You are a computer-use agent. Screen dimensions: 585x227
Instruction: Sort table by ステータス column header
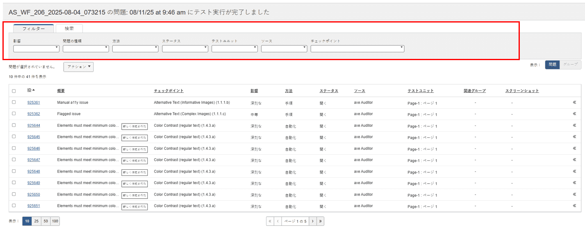pyautogui.click(x=329, y=91)
